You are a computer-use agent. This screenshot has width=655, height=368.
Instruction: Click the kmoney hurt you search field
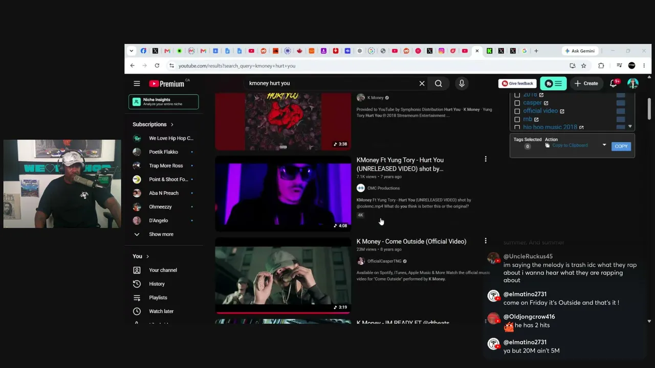330,83
